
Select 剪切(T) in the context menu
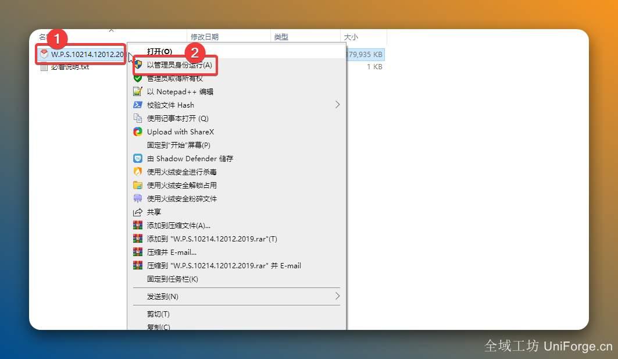click(158, 314)
